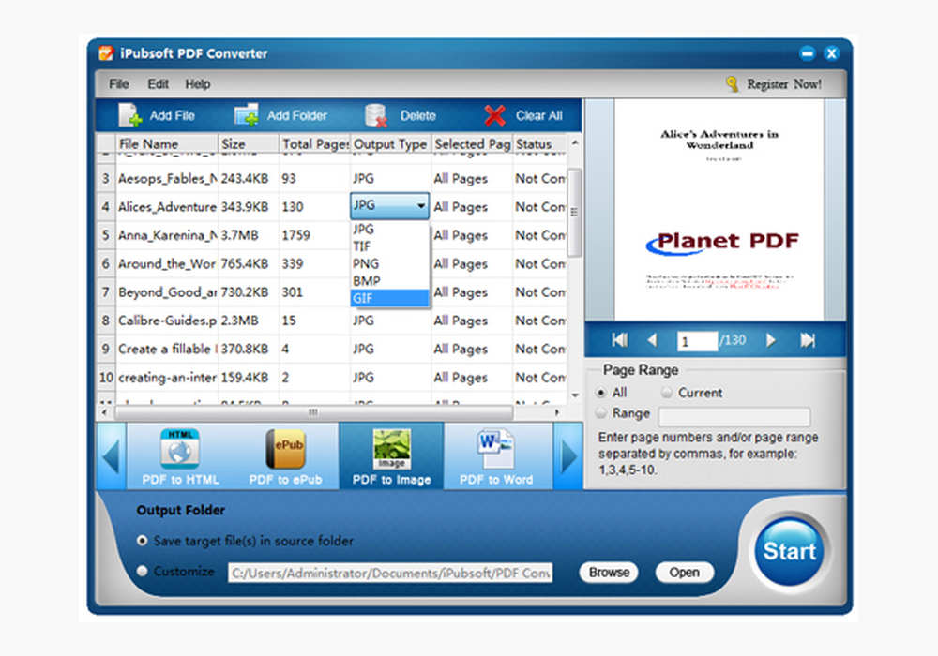Choose BMP from output type list
Image resolution: width=938 pixels, height=656 pixels.
point(389,281)
